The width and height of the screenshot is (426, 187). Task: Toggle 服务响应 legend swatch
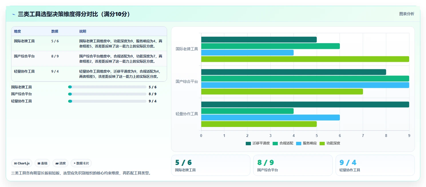click(x=298, y=143)
